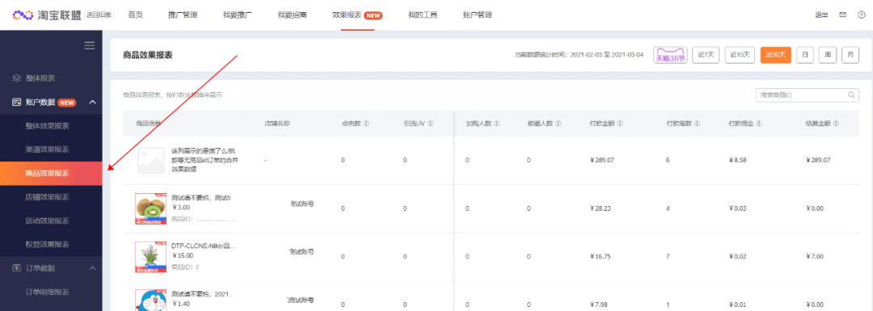
Task: Click info icon next to 点击数
Action: 366,124
